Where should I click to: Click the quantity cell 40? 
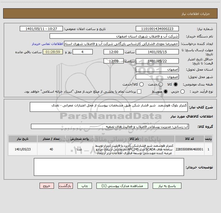(51, 149)
